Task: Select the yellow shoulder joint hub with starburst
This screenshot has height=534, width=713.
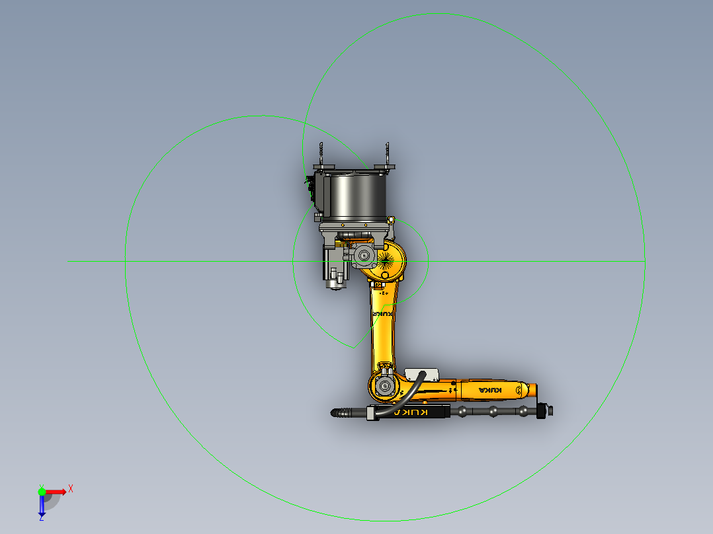Action: (x=386, y=261)
